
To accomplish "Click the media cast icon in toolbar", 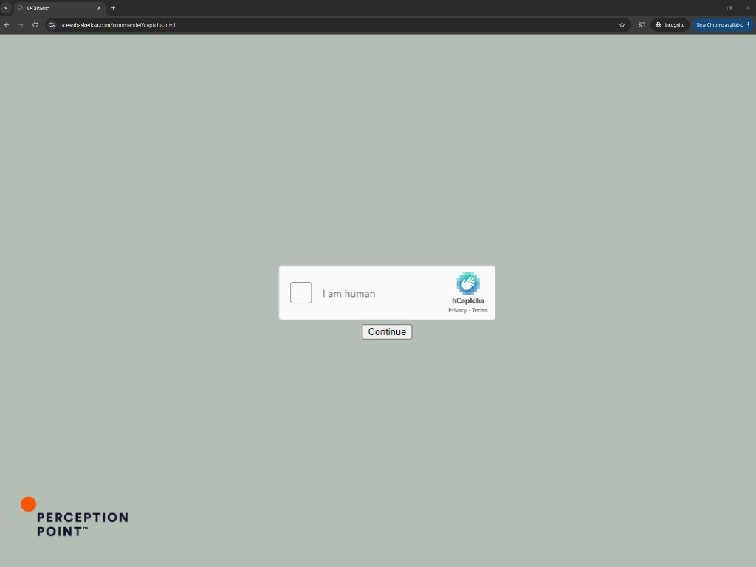I will pos(642,25).
